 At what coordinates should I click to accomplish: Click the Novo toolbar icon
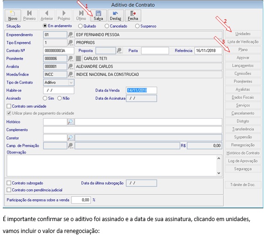pos(13,16)
